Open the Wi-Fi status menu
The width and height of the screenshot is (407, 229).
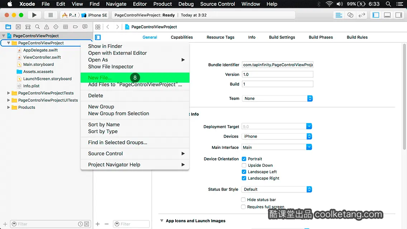click(329, 4)
